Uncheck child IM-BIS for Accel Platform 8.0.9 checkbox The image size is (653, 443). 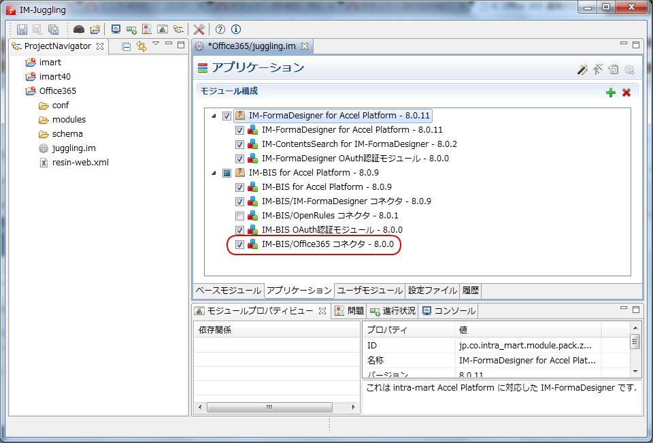coord(239,188)
